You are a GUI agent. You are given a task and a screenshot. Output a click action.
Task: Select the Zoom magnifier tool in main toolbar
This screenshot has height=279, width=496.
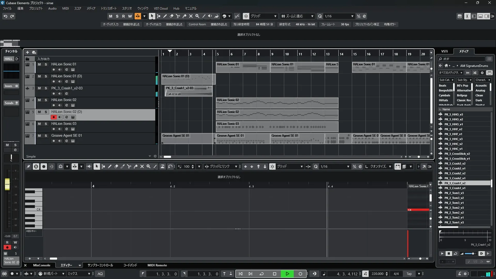(197, 16)
